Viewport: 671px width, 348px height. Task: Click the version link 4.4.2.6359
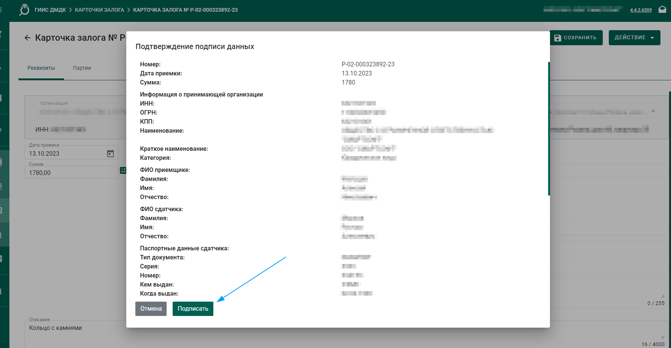click(641, 10)
